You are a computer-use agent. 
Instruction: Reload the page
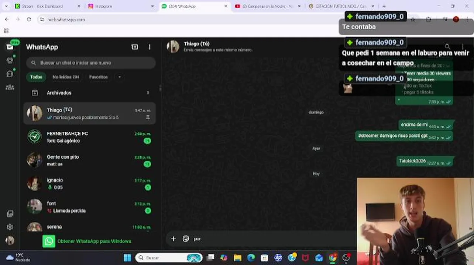(x=29, y=20)
